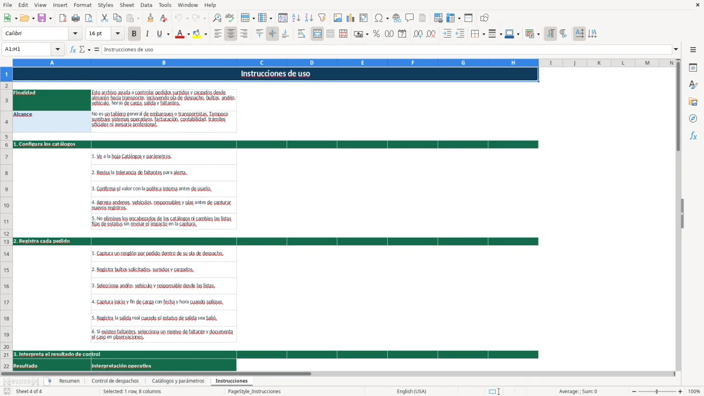Export directly as PDF

63,18
